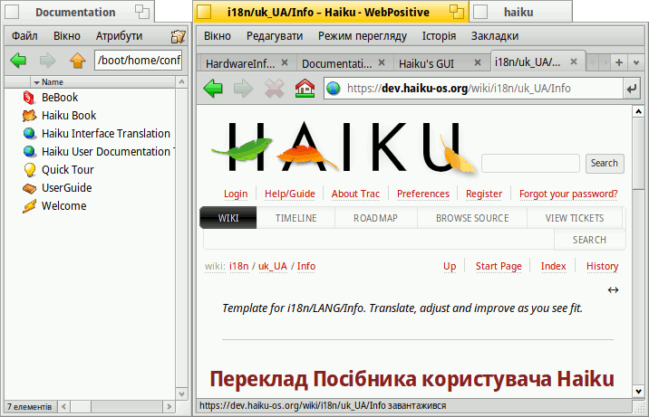Viewport: 649px width, 417px height.
Task: Open the home page in WebPositive
Action: coord(305,89)
